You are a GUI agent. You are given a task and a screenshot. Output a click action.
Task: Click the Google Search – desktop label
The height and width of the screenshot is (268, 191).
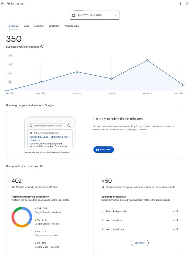(48, 212)
